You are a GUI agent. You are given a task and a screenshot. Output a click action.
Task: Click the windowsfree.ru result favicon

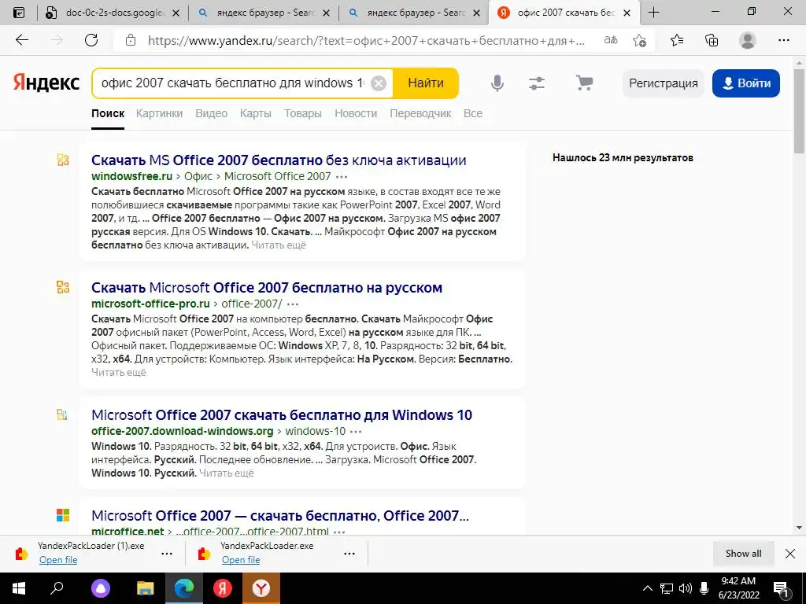63,160
